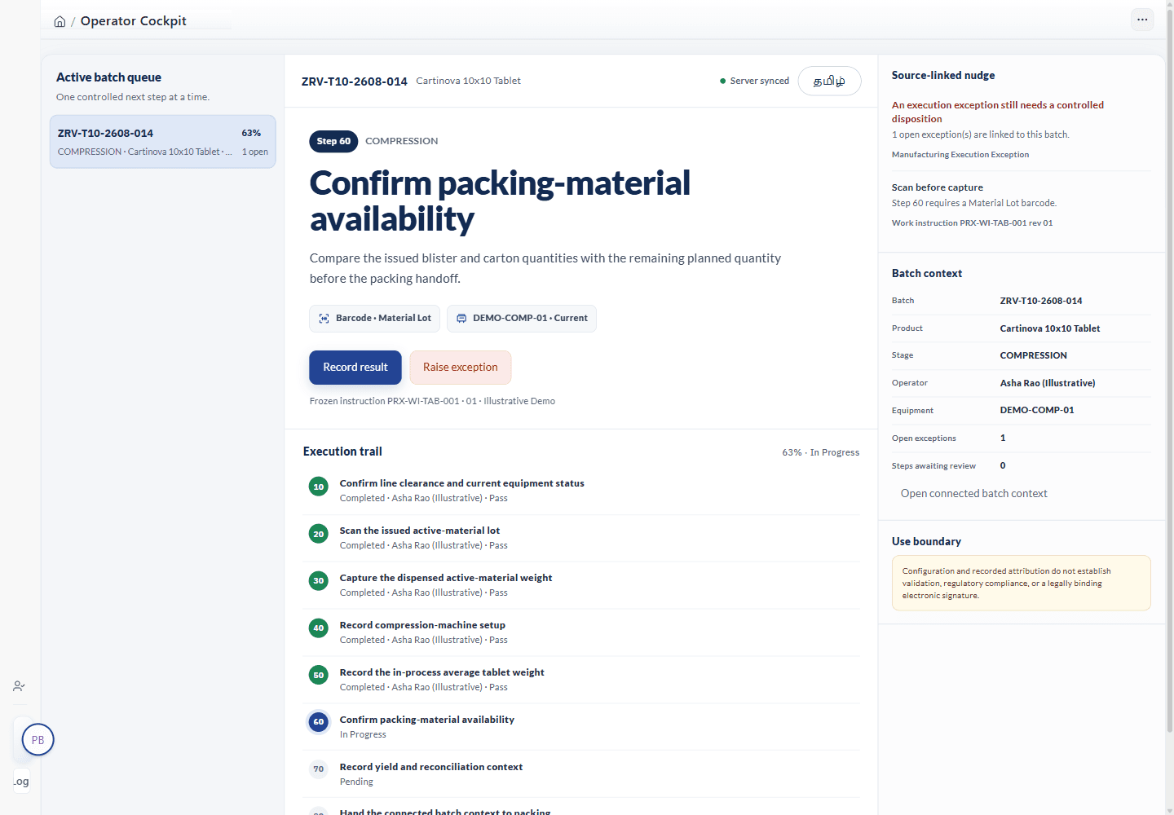Select batch ZRV-T10-2608-014 in the queue
The height and width of the screenshot is (815, 1174).
(163, 142)
